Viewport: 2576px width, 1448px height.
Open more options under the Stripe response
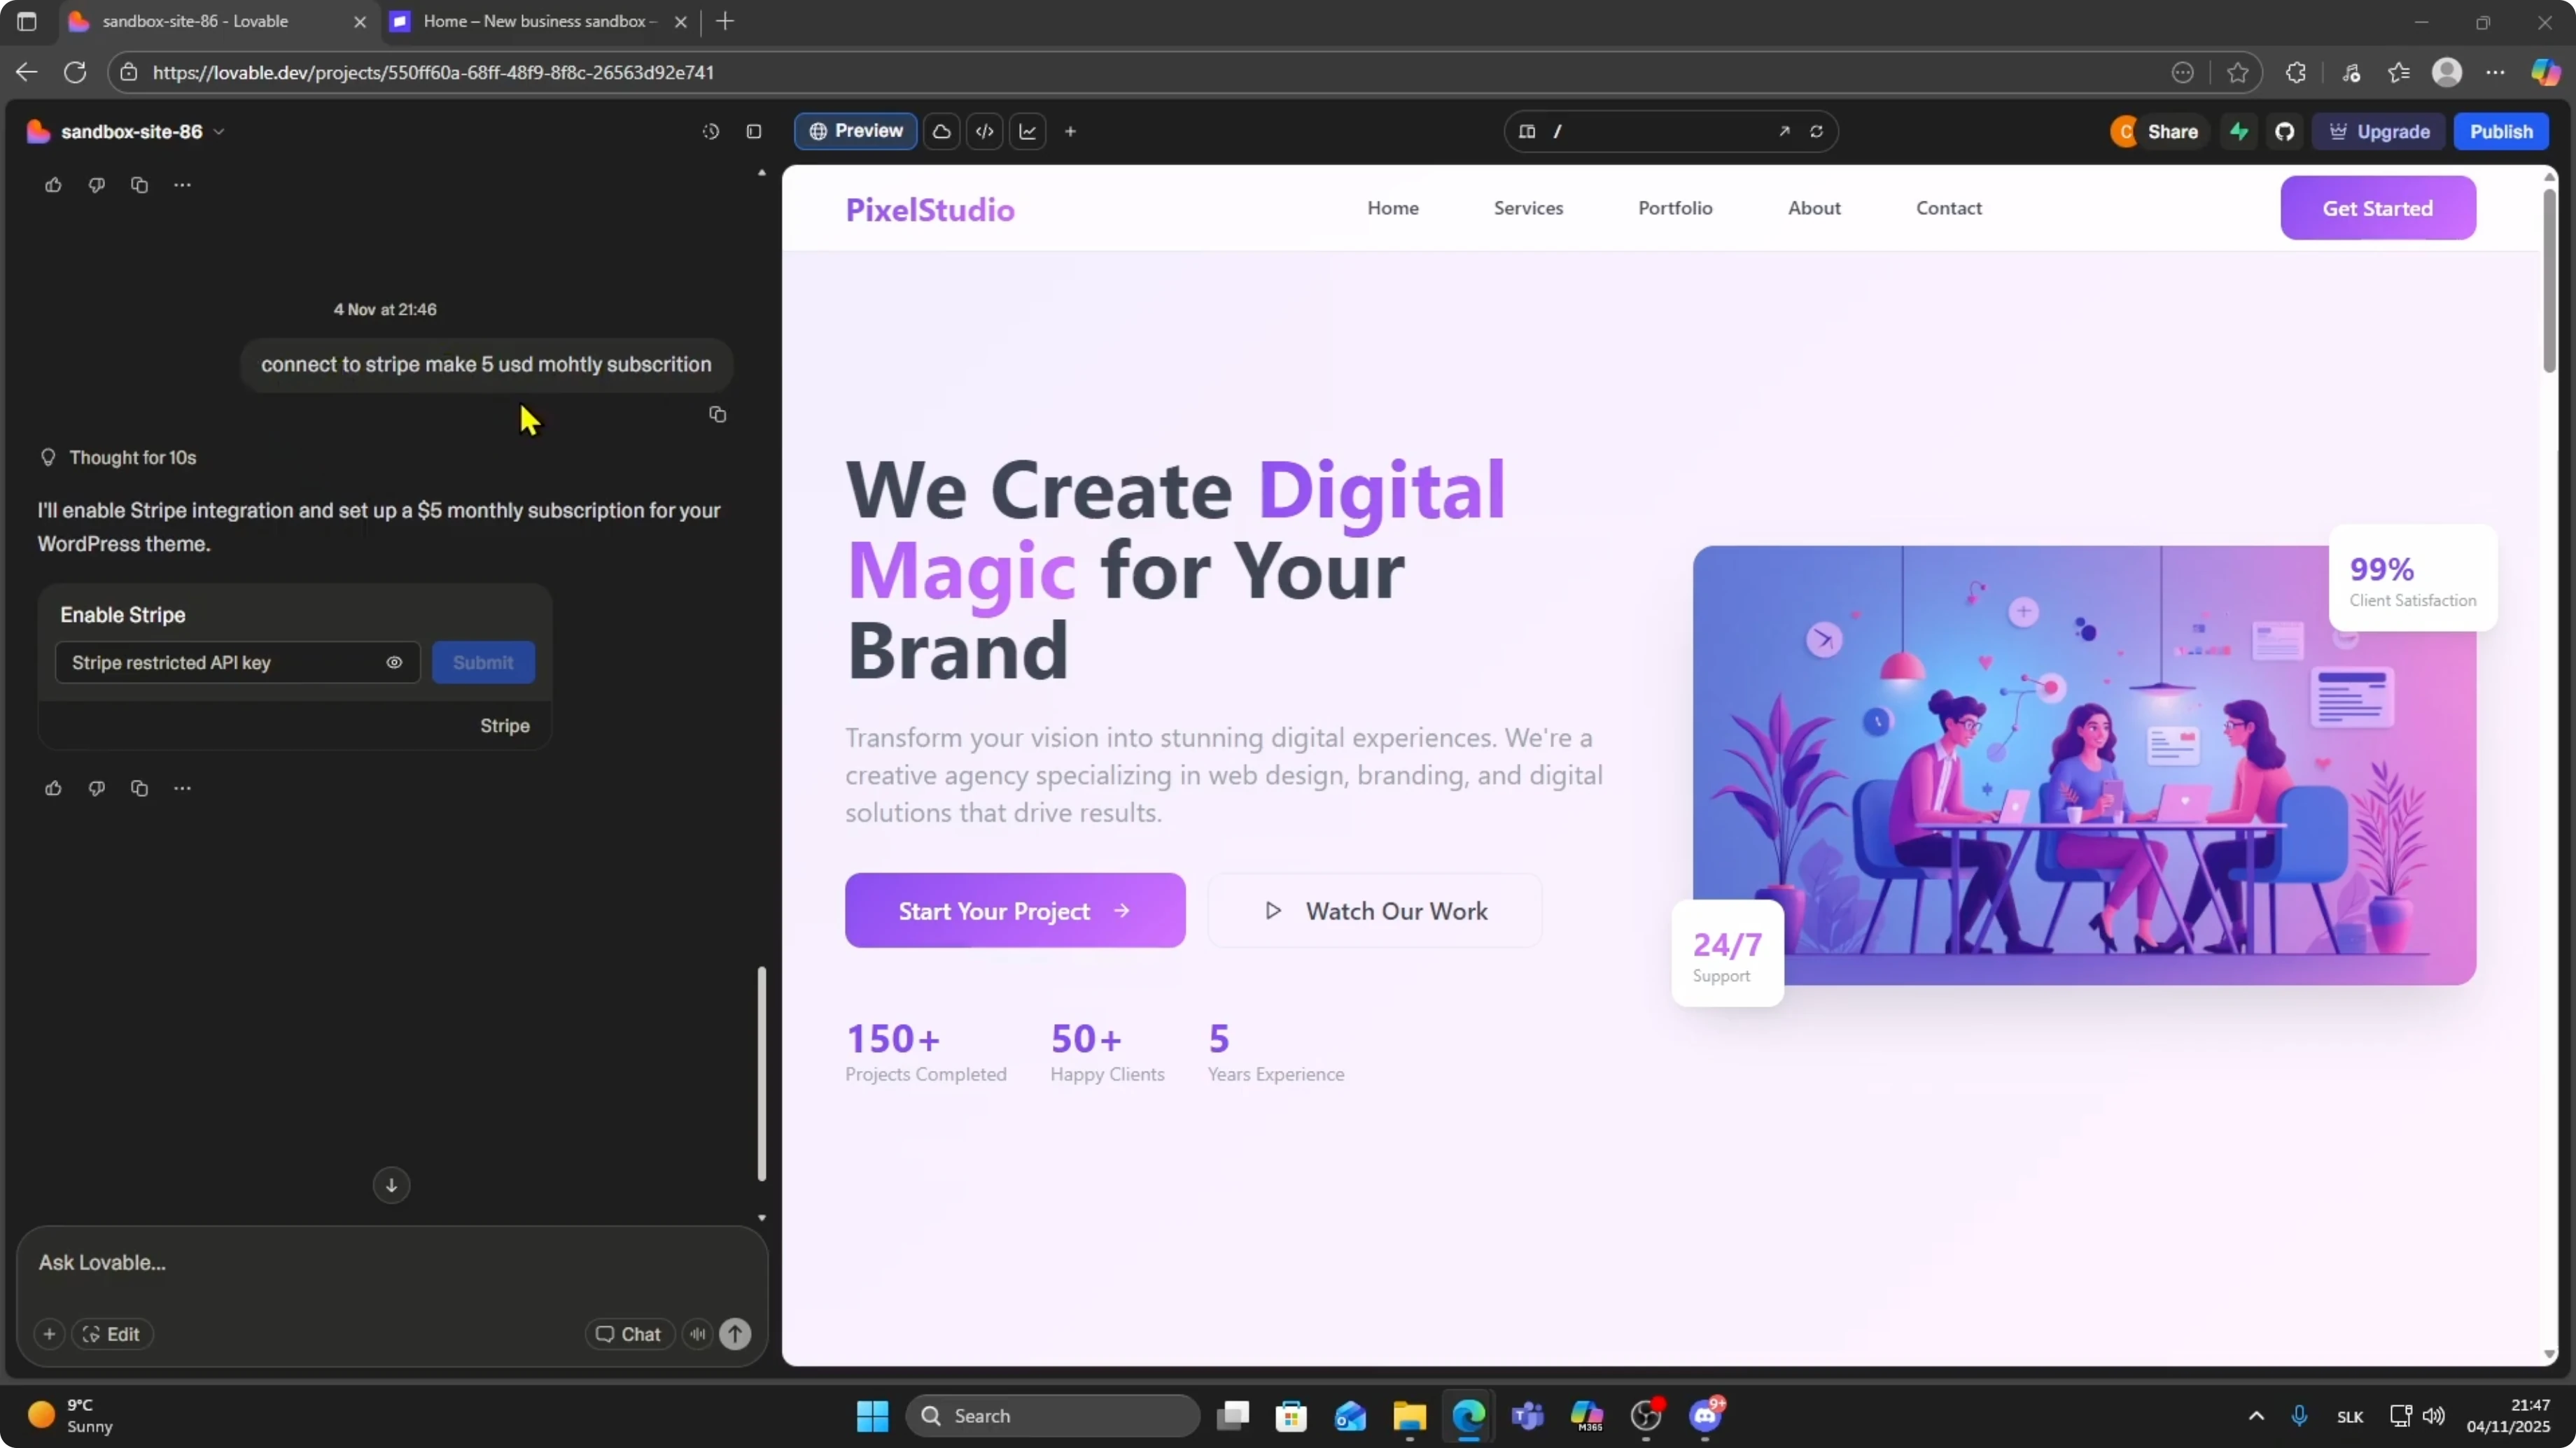pyautogui.click(x=182, y=788)
